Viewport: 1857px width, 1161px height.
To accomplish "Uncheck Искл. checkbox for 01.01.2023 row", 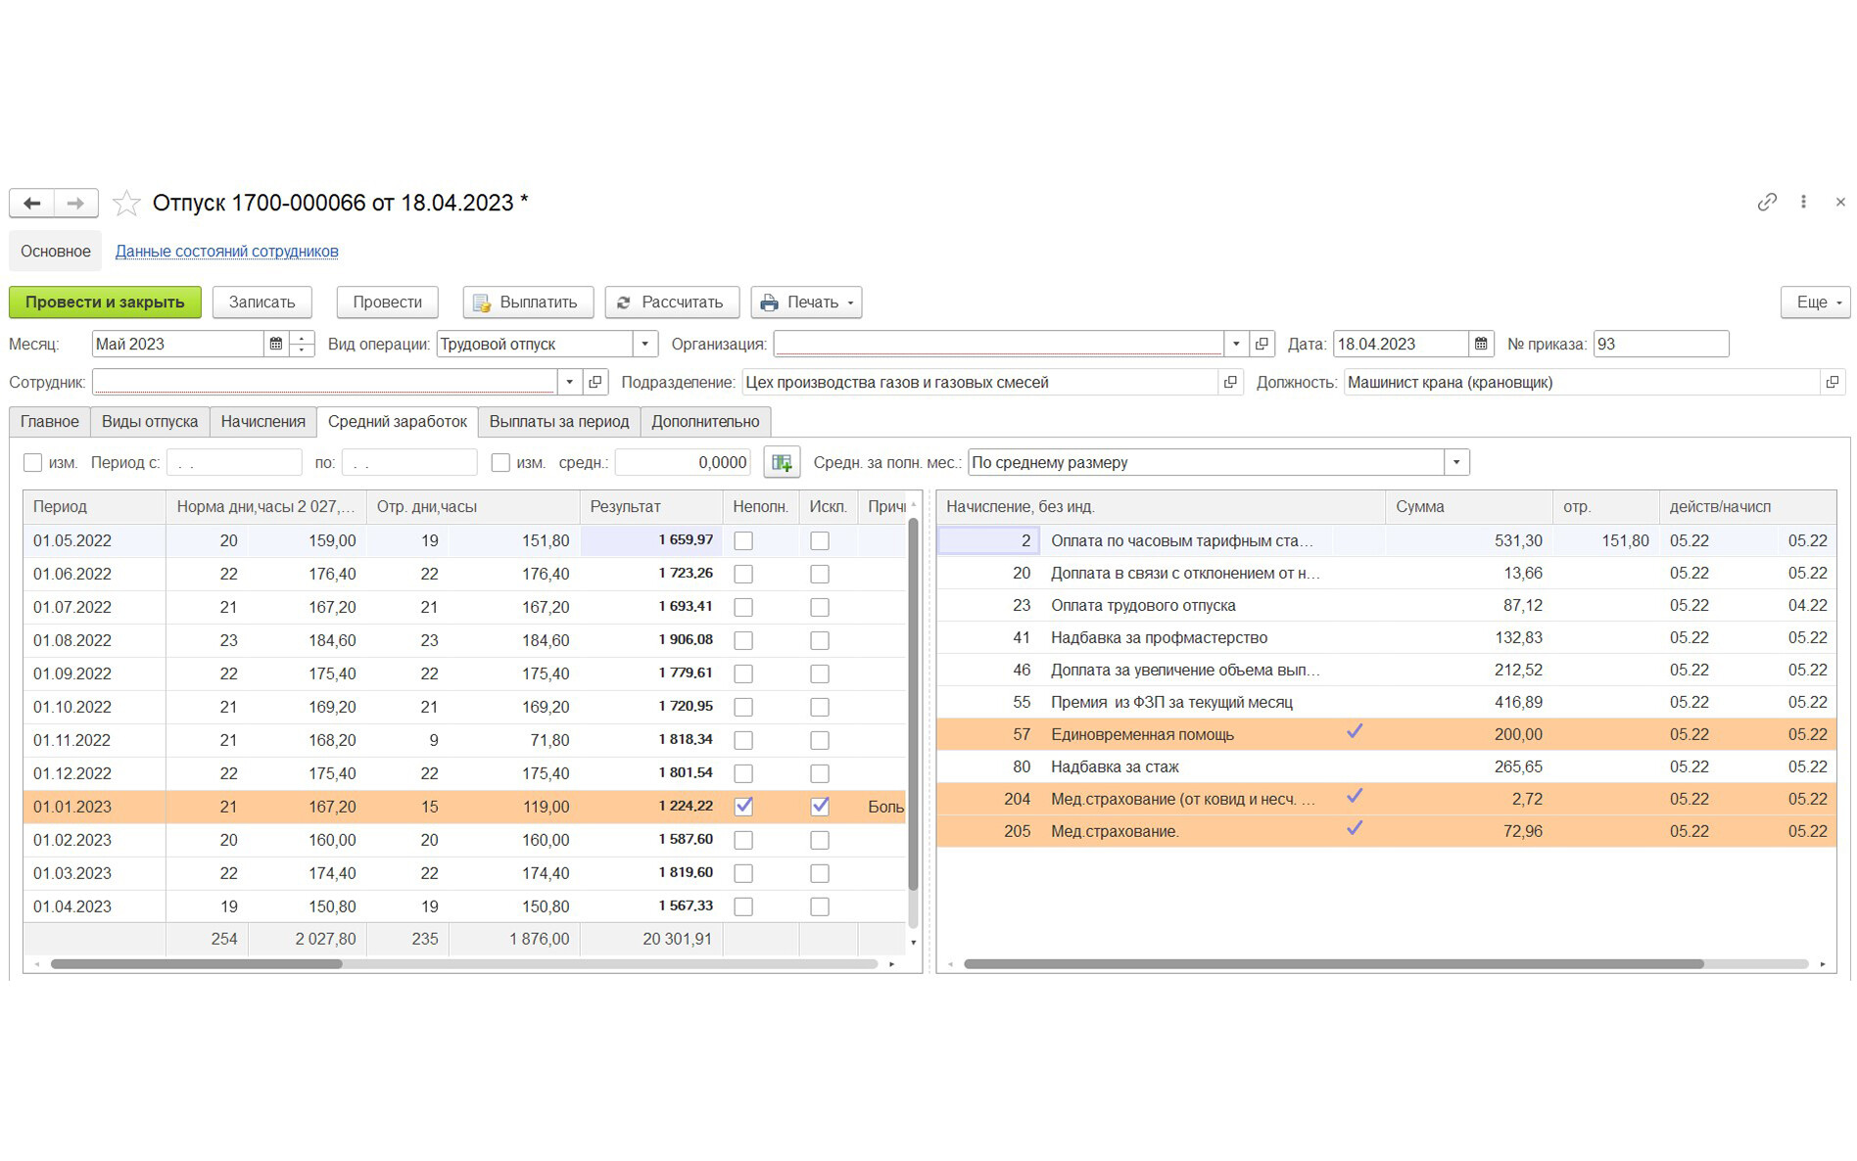I will (820, 807).
